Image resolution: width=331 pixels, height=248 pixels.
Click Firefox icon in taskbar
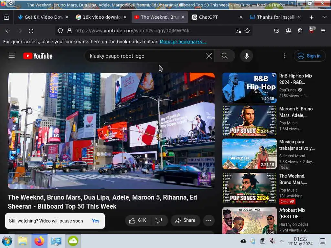[x=39, y=241]
